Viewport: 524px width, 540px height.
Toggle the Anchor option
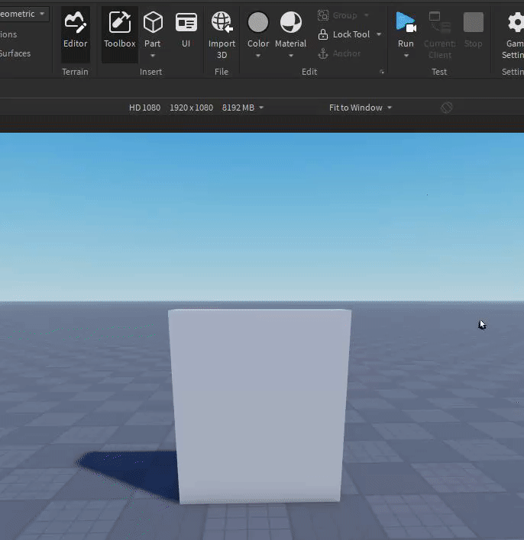pyautogui.click(x=339, y=53)
